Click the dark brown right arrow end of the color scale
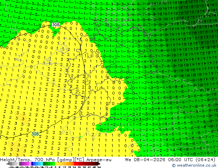 pos(99,164)
